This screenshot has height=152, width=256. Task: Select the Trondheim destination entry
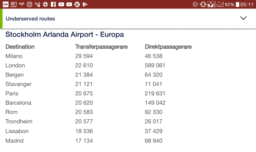click(x=19, y=122)
